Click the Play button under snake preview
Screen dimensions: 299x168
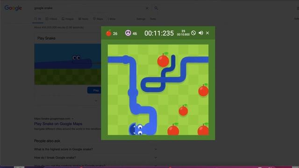94,90
